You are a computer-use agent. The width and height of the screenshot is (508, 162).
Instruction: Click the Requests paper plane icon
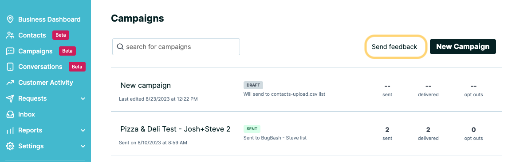[x=10, y=98]
